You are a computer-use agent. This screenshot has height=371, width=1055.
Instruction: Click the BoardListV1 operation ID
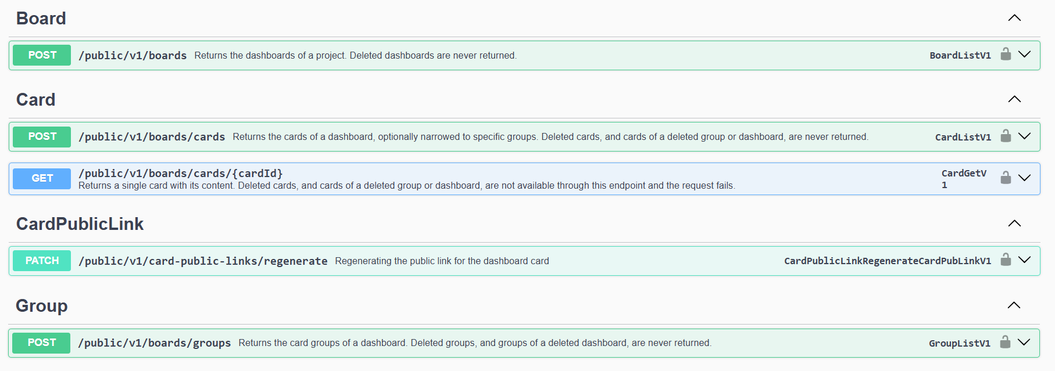[x=960, y=56]
